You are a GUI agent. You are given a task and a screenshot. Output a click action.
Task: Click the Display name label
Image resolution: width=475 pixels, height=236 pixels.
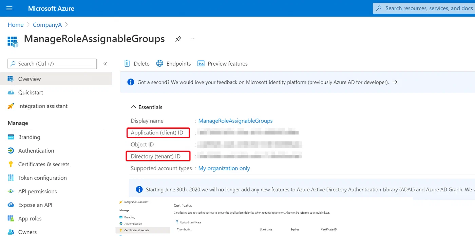[147, 121]
